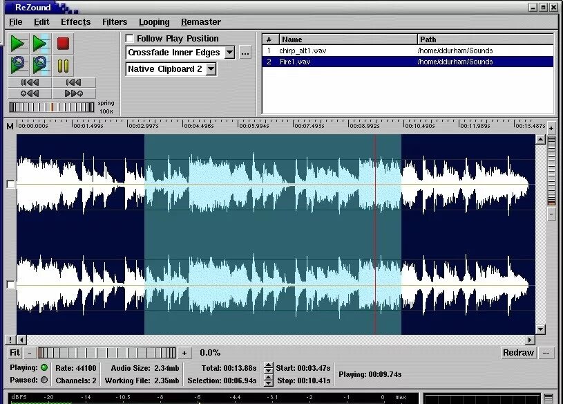Click the Selection: 00:06.94s value
563x404 pixels.
(x=222, y=380)
